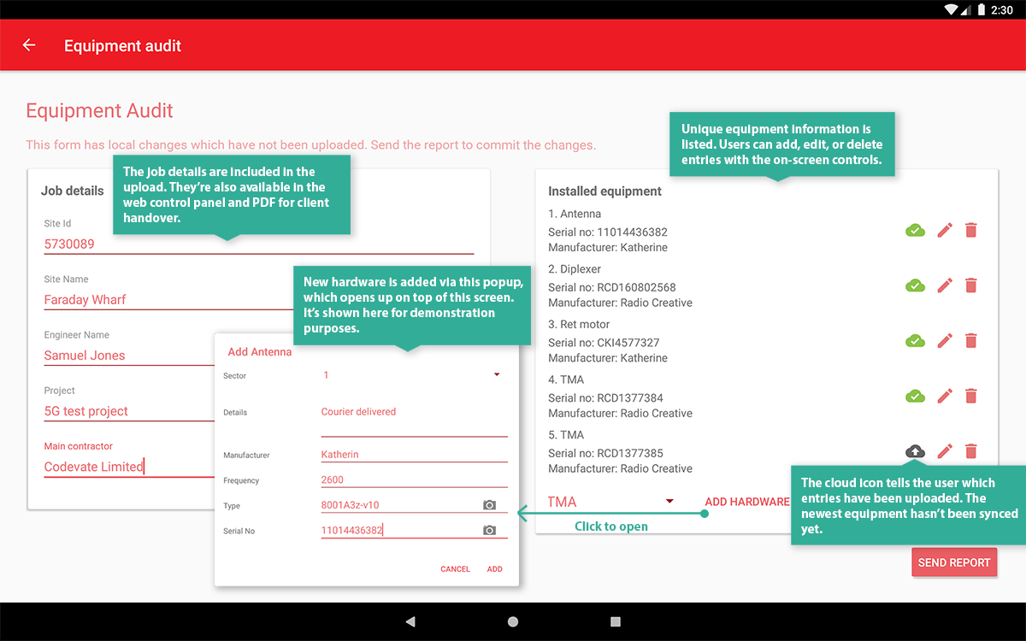The height and width of the screenshot is (641, 1026).
Task: Click the local changes not uploaded warning text
Action: [x=311, y=145]
